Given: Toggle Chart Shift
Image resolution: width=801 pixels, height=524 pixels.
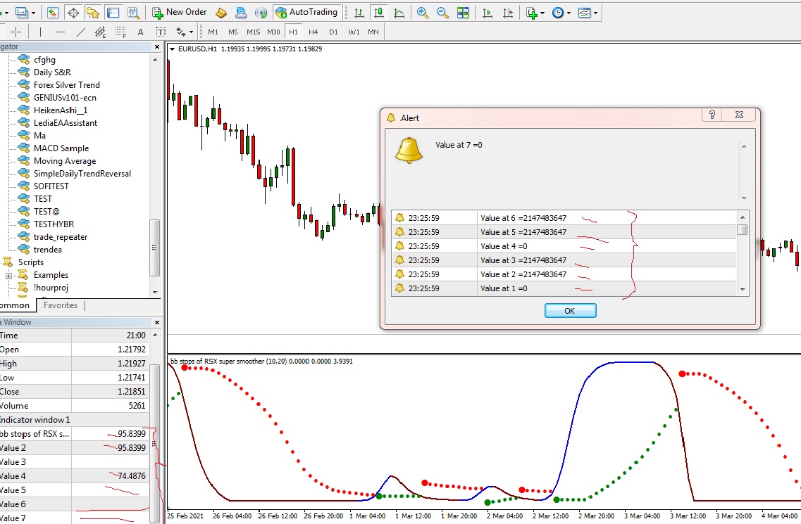Looking at the screenshot, I should pos(508,12).
